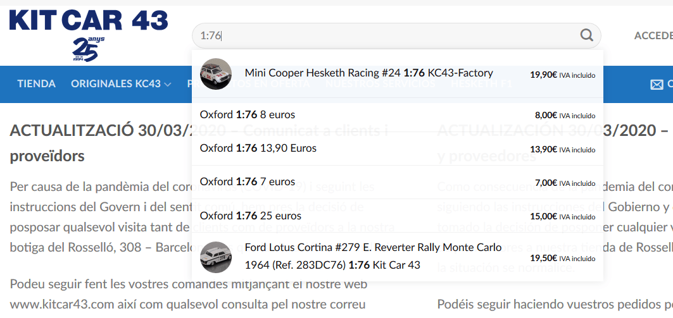Expand the ORIGINALES KC43 menu chevron
Viewport: 673px width, 318px height.
pyautogui.click(x=167, y=85)
